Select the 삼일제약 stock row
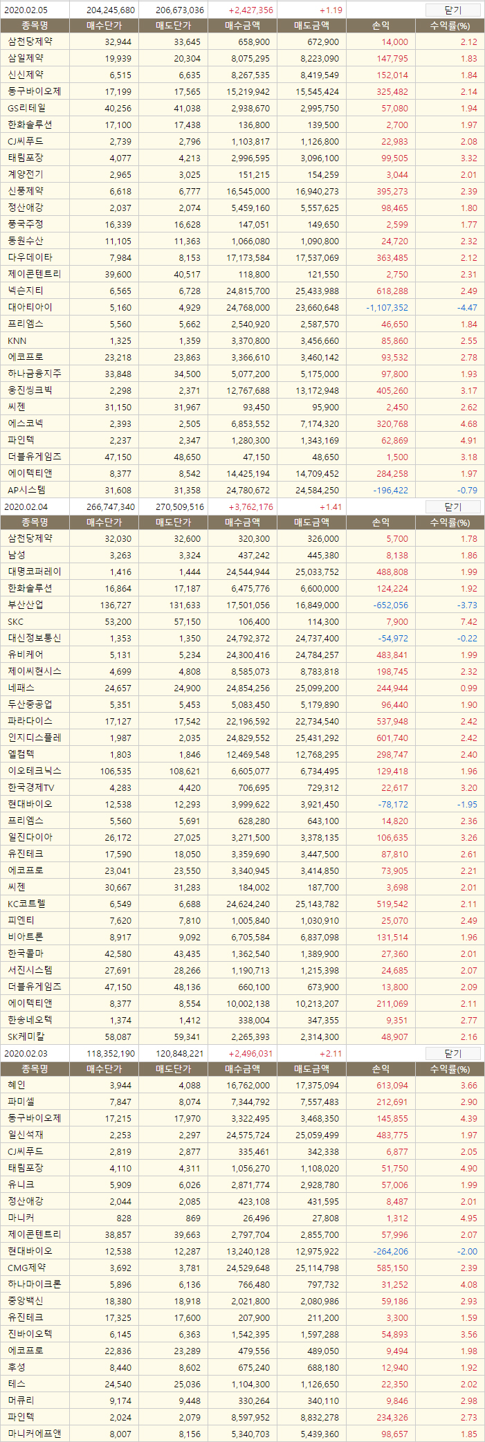The width and height of the screenshot is (485, 1442). pos(242,58)
